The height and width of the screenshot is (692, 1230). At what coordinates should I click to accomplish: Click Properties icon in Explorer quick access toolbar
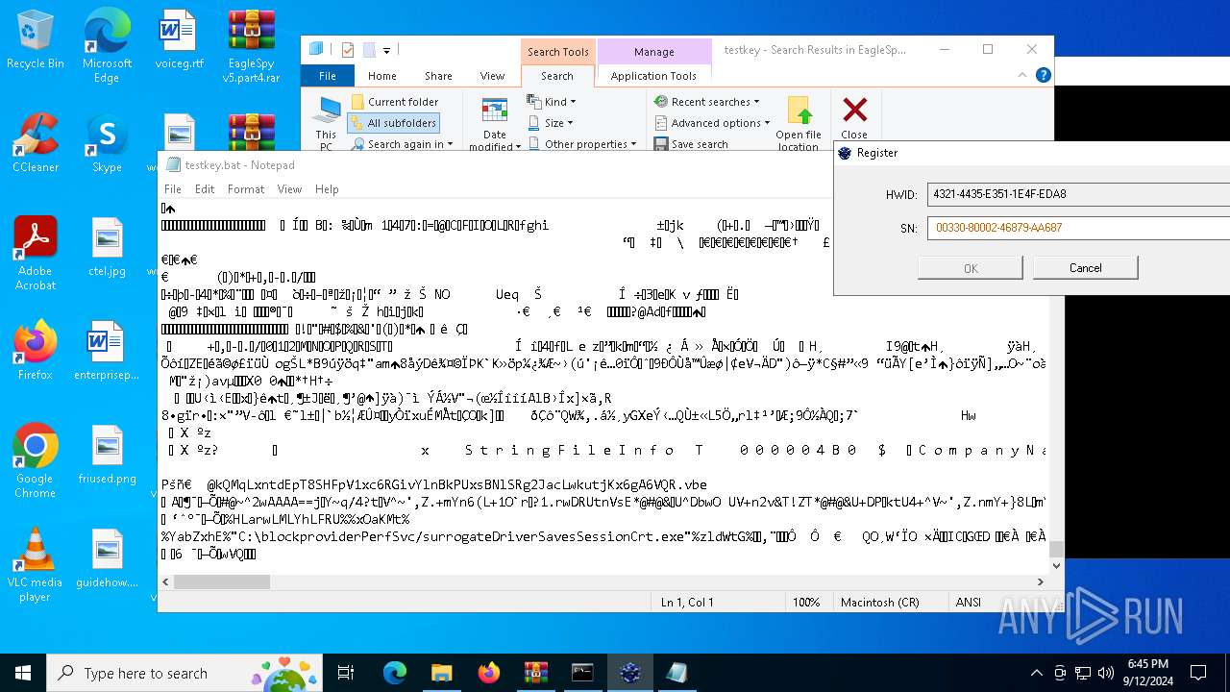coord(348,50)
